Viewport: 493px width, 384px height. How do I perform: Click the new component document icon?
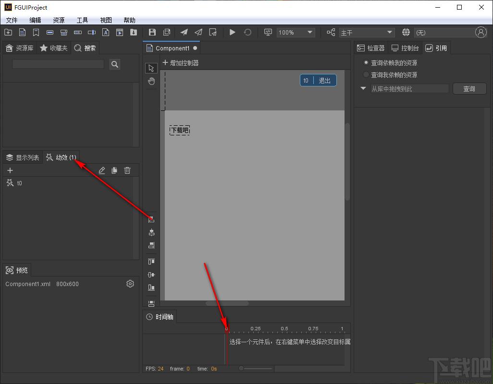22,32
